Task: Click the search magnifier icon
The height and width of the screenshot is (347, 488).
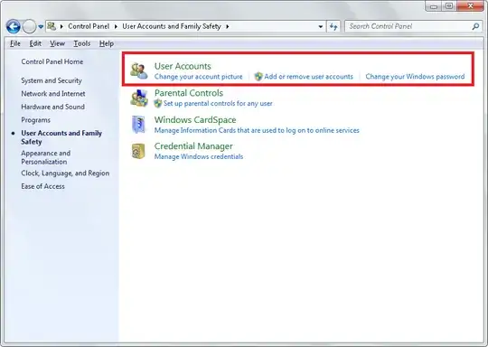Action: point(475,27)
